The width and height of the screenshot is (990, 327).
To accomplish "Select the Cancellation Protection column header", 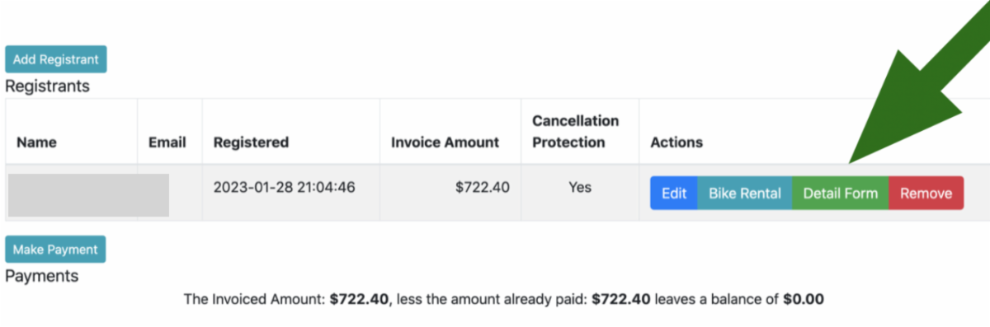I will [575, 131].
